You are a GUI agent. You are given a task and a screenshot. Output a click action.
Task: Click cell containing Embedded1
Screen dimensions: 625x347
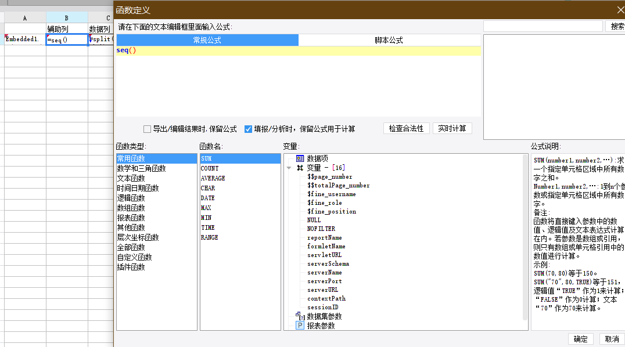point(25,39)
